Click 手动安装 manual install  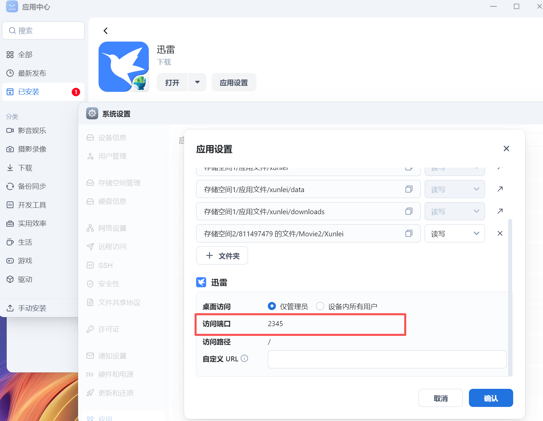point(32,308)
